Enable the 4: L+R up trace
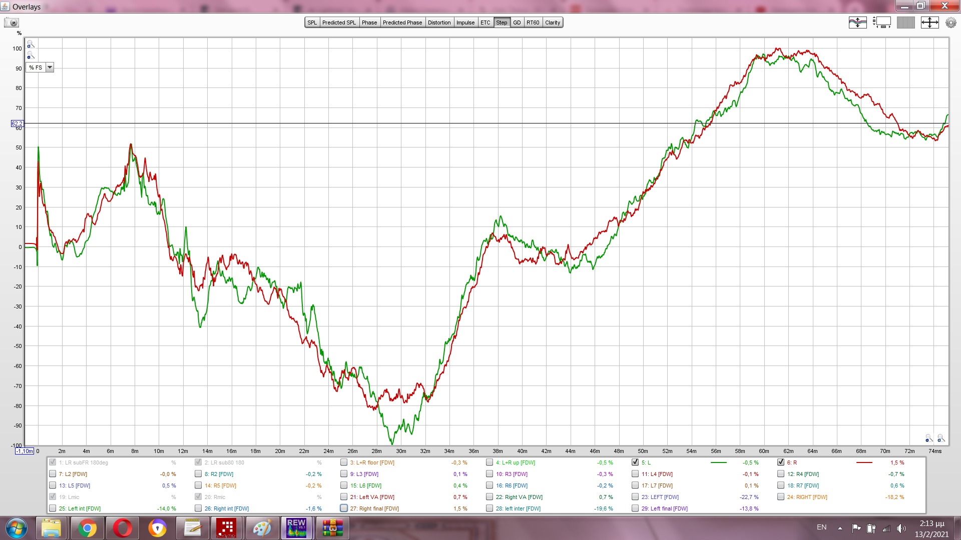 coord(490,462)
